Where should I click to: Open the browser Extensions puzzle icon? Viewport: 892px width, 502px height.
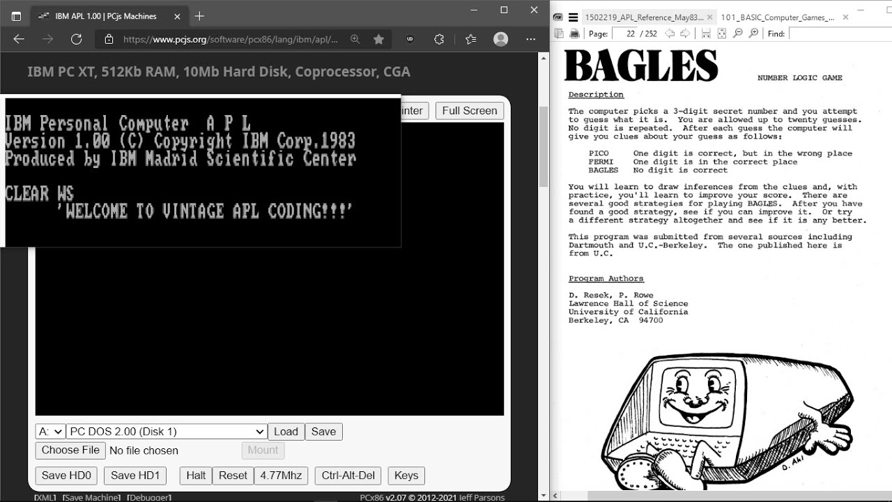(x=439, y=39)
